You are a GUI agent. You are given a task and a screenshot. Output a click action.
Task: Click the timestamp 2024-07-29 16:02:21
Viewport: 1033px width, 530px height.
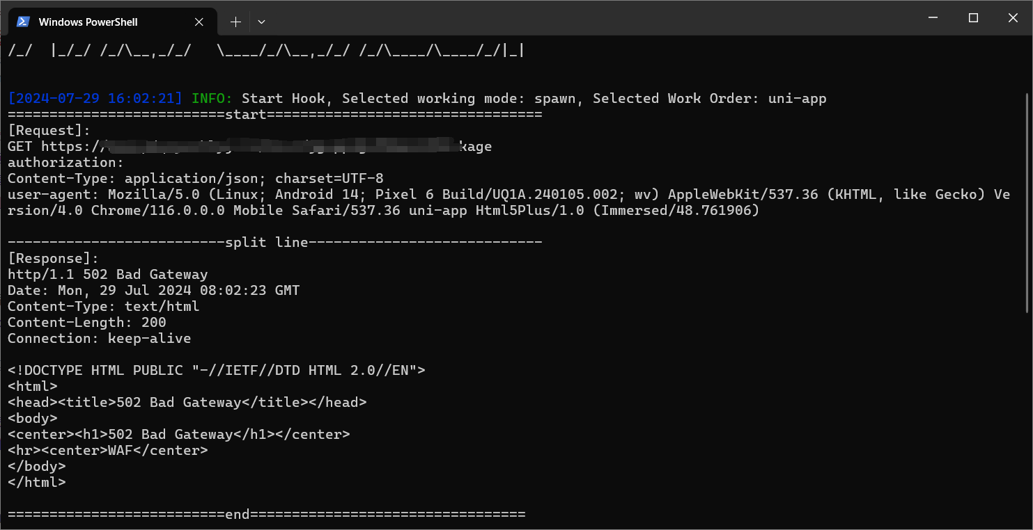[x=95, y=98]
